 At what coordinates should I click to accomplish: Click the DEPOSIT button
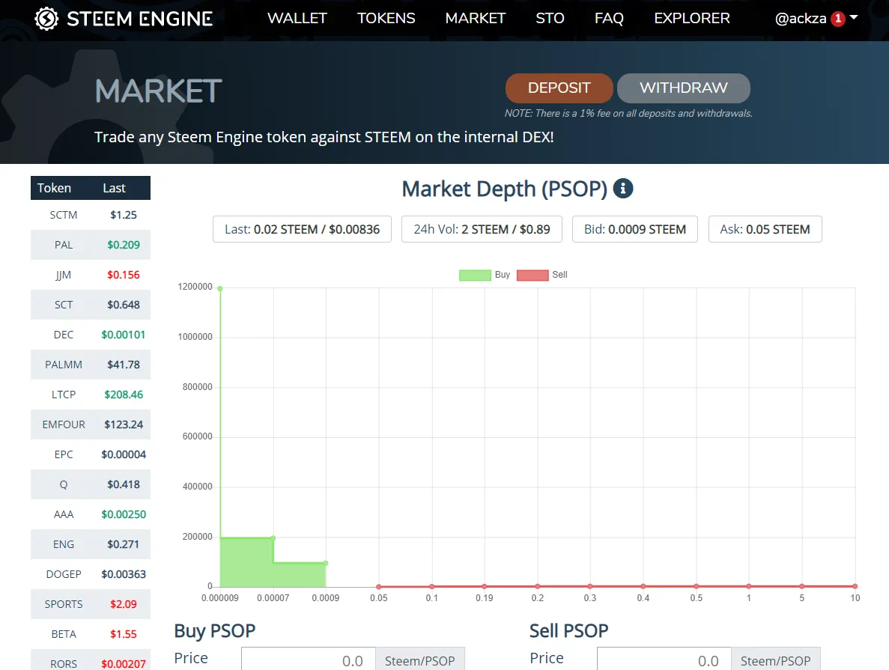559,88
